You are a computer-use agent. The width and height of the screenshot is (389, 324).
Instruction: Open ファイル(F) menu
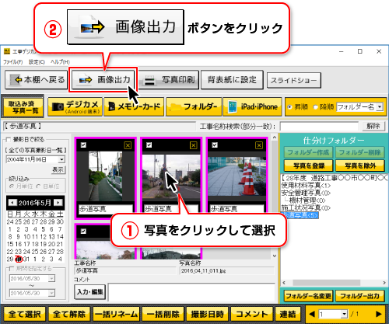pos(12,62)
